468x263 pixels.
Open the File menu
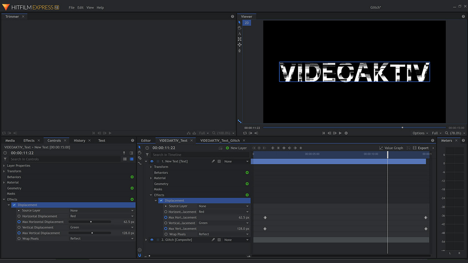pyautogui.click(x=72, y=7)
